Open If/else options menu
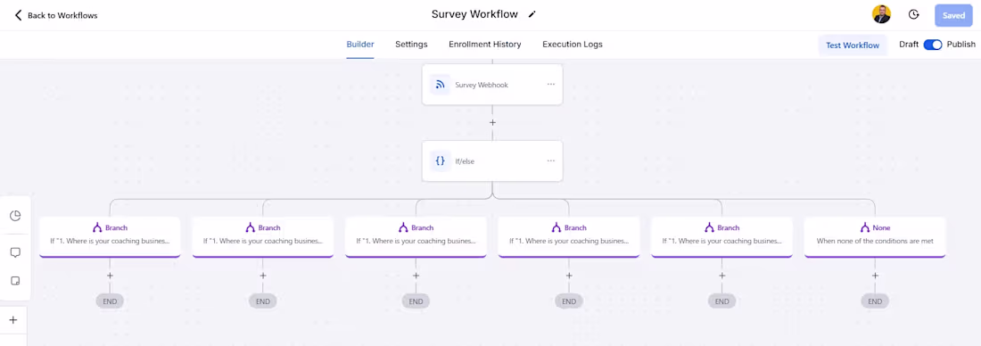Screen dimensions: 981x346 pos(550,161)
